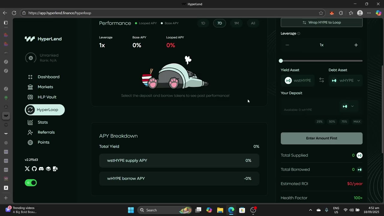
Task: Open the Copilot sidebar icon
Action: [x=378, y=13]
